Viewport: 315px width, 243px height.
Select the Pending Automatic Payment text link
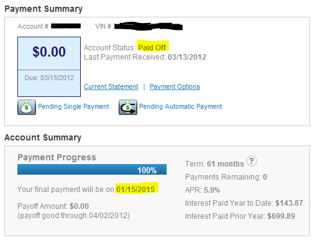coord(180,106)
